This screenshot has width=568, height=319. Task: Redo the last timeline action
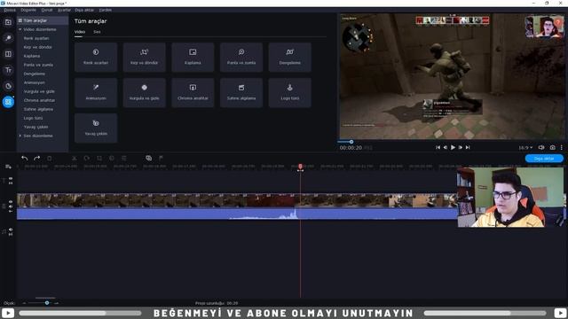pos(36,158)
